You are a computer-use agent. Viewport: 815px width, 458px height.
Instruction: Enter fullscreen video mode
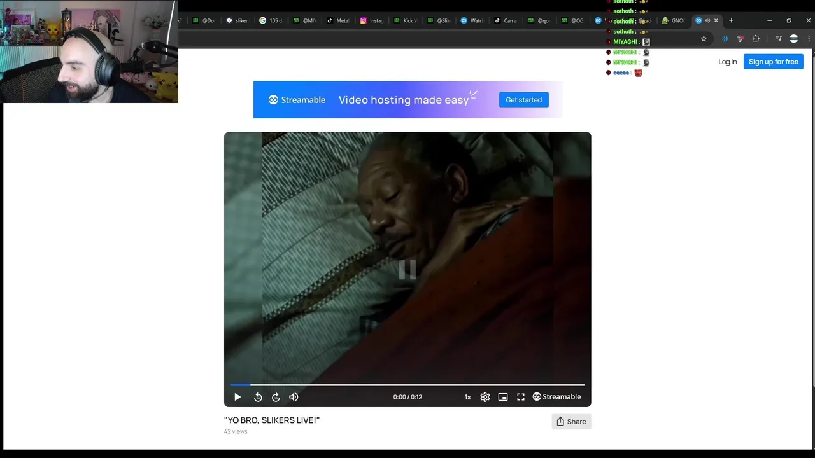[521, 397]
